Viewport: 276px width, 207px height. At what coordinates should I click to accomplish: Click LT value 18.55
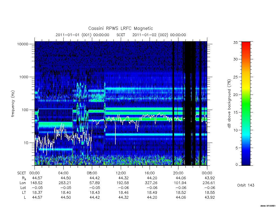tap(210, 192)
